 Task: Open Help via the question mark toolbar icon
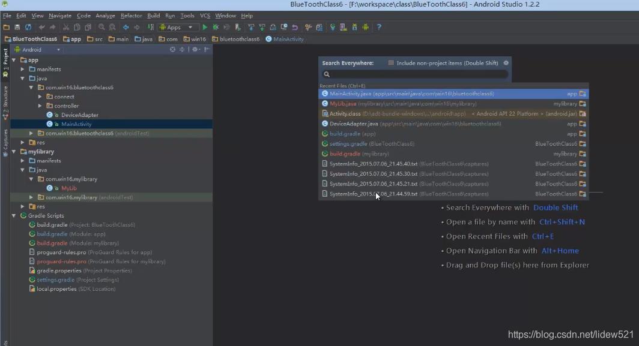click(380, 27)
